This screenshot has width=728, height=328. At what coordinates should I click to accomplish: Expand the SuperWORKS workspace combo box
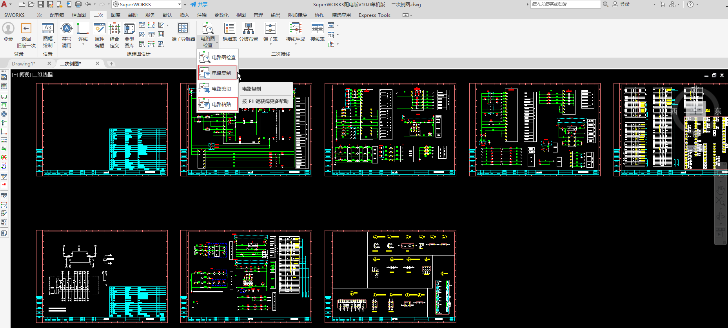tap(179, 4)
